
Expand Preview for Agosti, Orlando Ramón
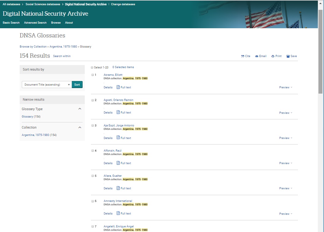tap(286, 113)
